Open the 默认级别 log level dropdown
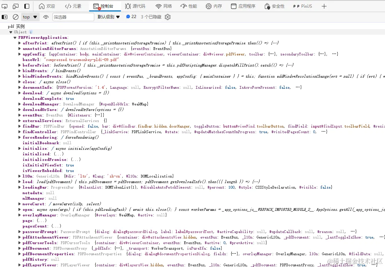385x267 pixels. tap(109, 17)
